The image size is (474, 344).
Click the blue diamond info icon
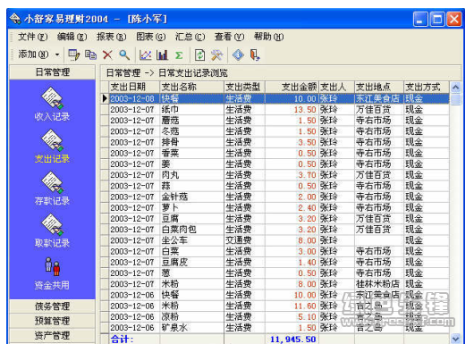pyautogui.click(x=238, y=55)
